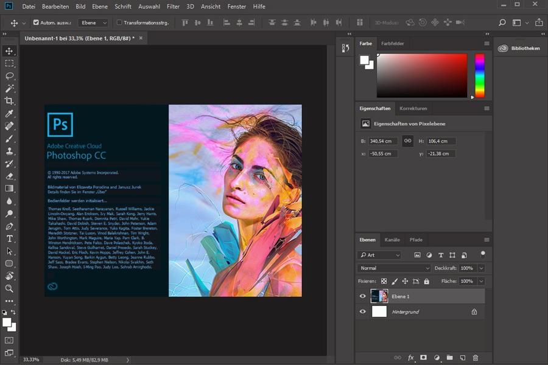
Task: Open the Datei menu
Action: (x=29, y=6)
